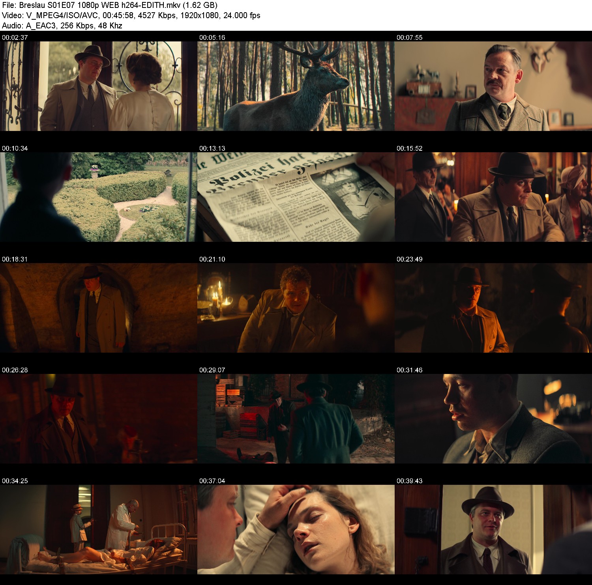Screen dimensions: 592x585
Task: Click the timestamp label 00:07:55
Action: coord(410,37)
